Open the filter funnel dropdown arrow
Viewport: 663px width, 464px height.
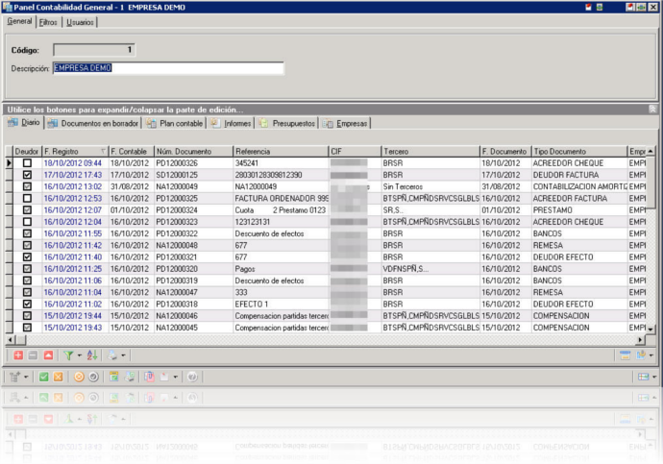tap(80, 355)
